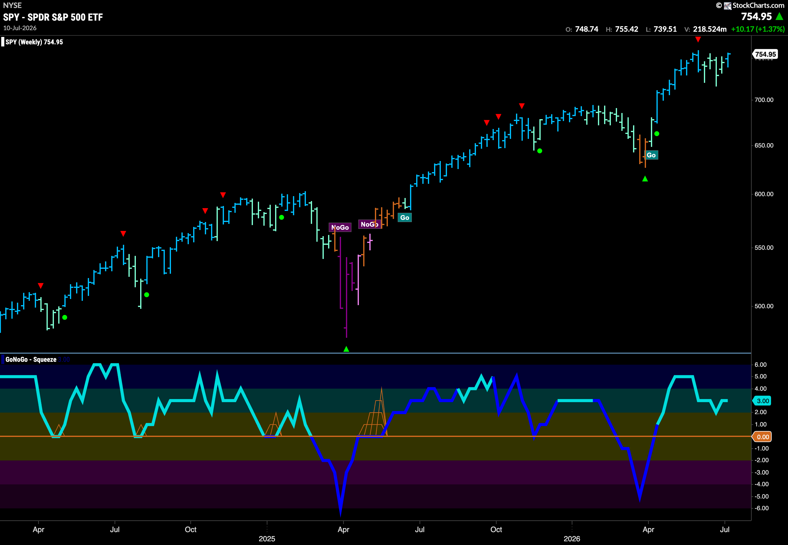
Task: Click the StockCharts.com logo text
Action: 758,6
